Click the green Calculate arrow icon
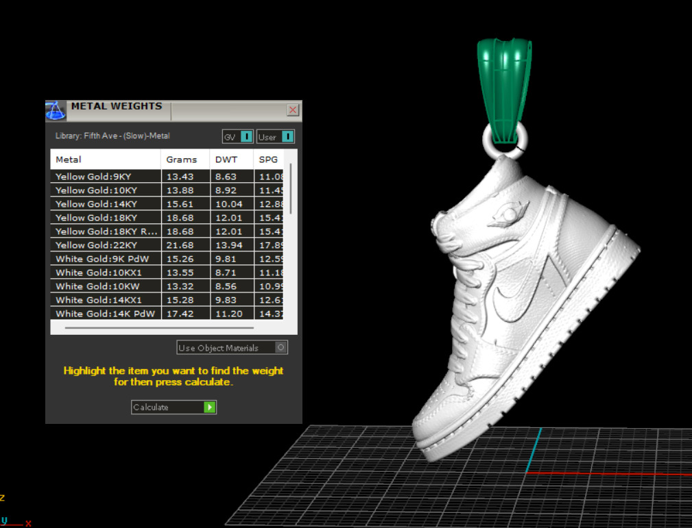 tap(210, 407)
